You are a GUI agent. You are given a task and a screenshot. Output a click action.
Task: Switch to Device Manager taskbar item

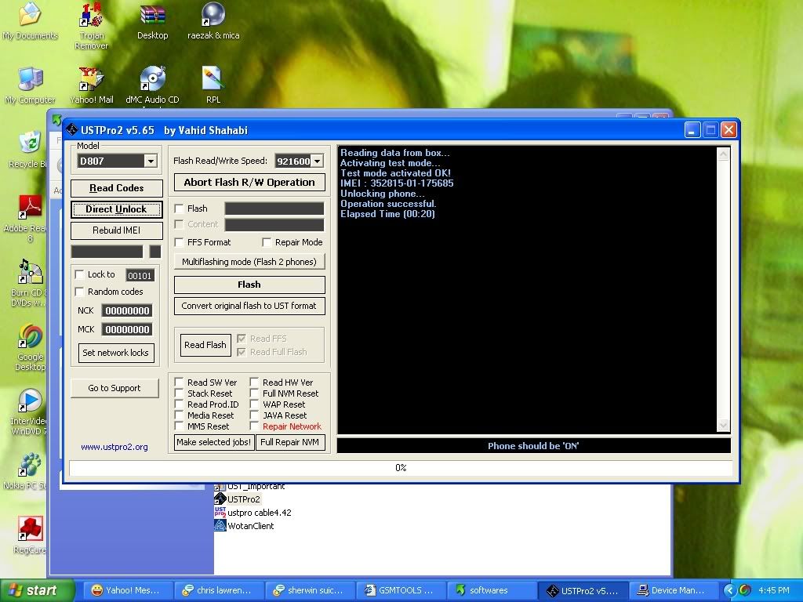(x=674, y=591)
